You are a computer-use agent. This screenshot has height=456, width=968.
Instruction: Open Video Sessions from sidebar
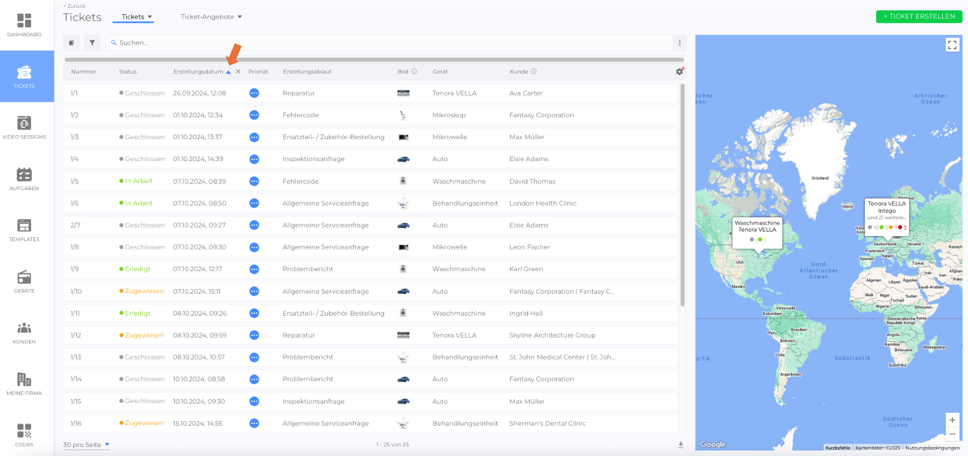tap(24, 123)
